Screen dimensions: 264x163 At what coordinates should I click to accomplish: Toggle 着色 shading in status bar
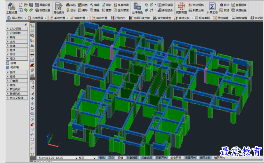(x=102, y=158)
